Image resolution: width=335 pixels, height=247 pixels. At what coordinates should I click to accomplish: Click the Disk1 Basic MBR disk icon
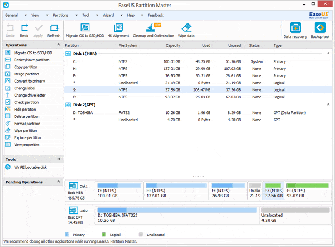coord(73,186)
